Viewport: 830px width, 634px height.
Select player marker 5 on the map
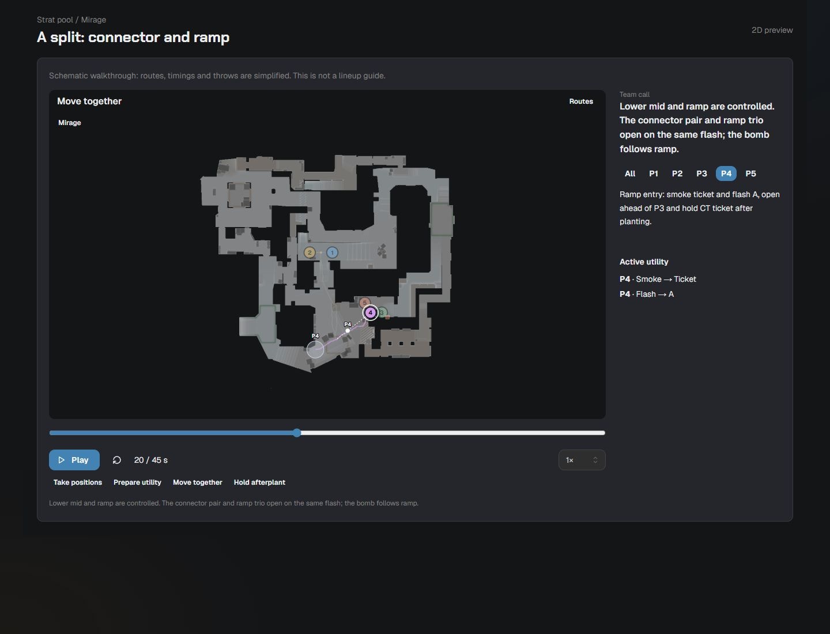tap(364, 303)
